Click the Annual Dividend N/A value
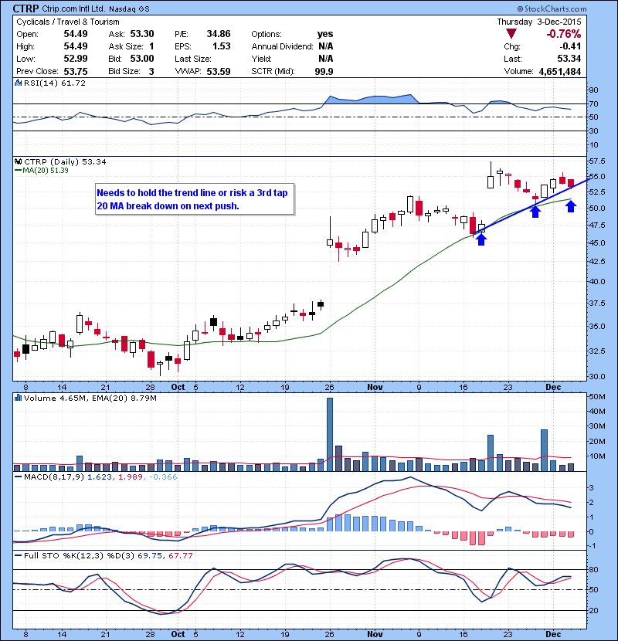 point(325,46)
